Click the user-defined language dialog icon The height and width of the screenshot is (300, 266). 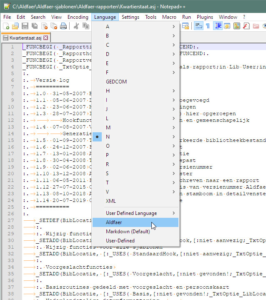pyautogui.click(x=227, y=26)
